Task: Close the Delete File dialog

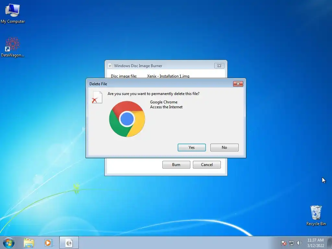Action: (x=238, y=84)
